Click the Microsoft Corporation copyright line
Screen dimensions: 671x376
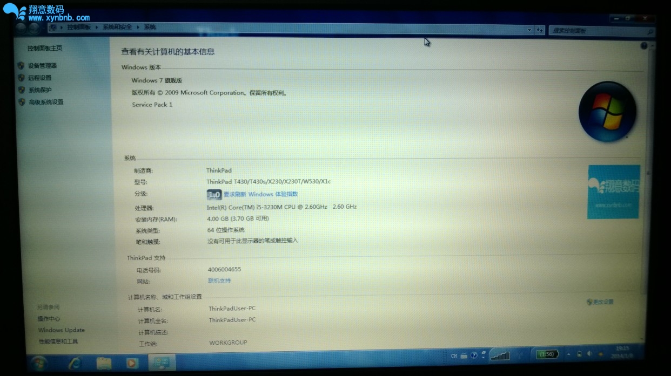pyautogui.click(x=210, y=93)
